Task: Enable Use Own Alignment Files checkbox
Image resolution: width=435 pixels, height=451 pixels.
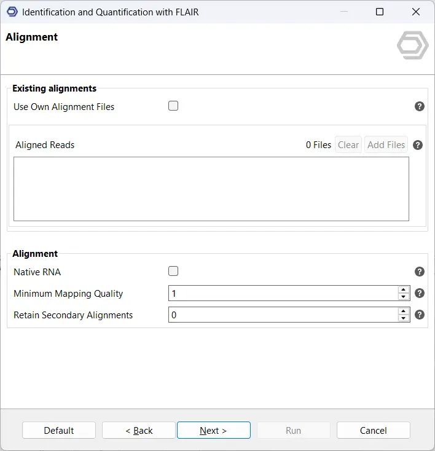Action: (x=173, y=106)
